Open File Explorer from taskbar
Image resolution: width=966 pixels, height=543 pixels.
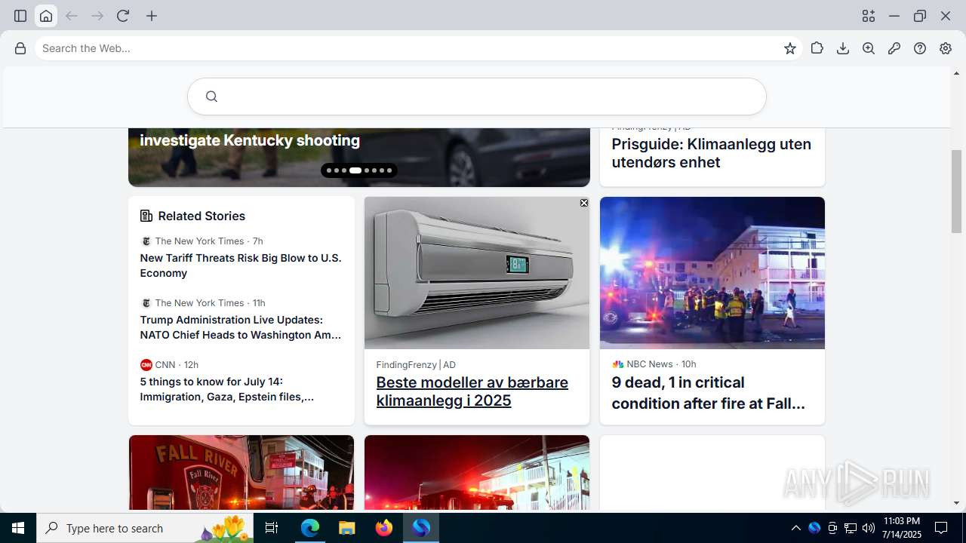tap(346, 528)
